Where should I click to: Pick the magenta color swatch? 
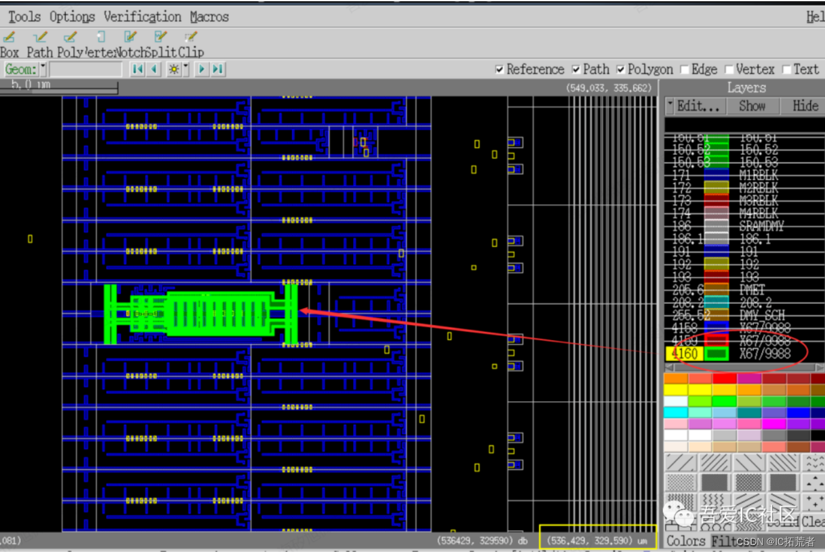774,424
